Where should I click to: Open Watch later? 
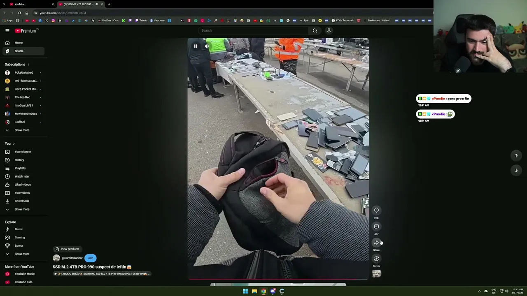[x=23, y=176]
